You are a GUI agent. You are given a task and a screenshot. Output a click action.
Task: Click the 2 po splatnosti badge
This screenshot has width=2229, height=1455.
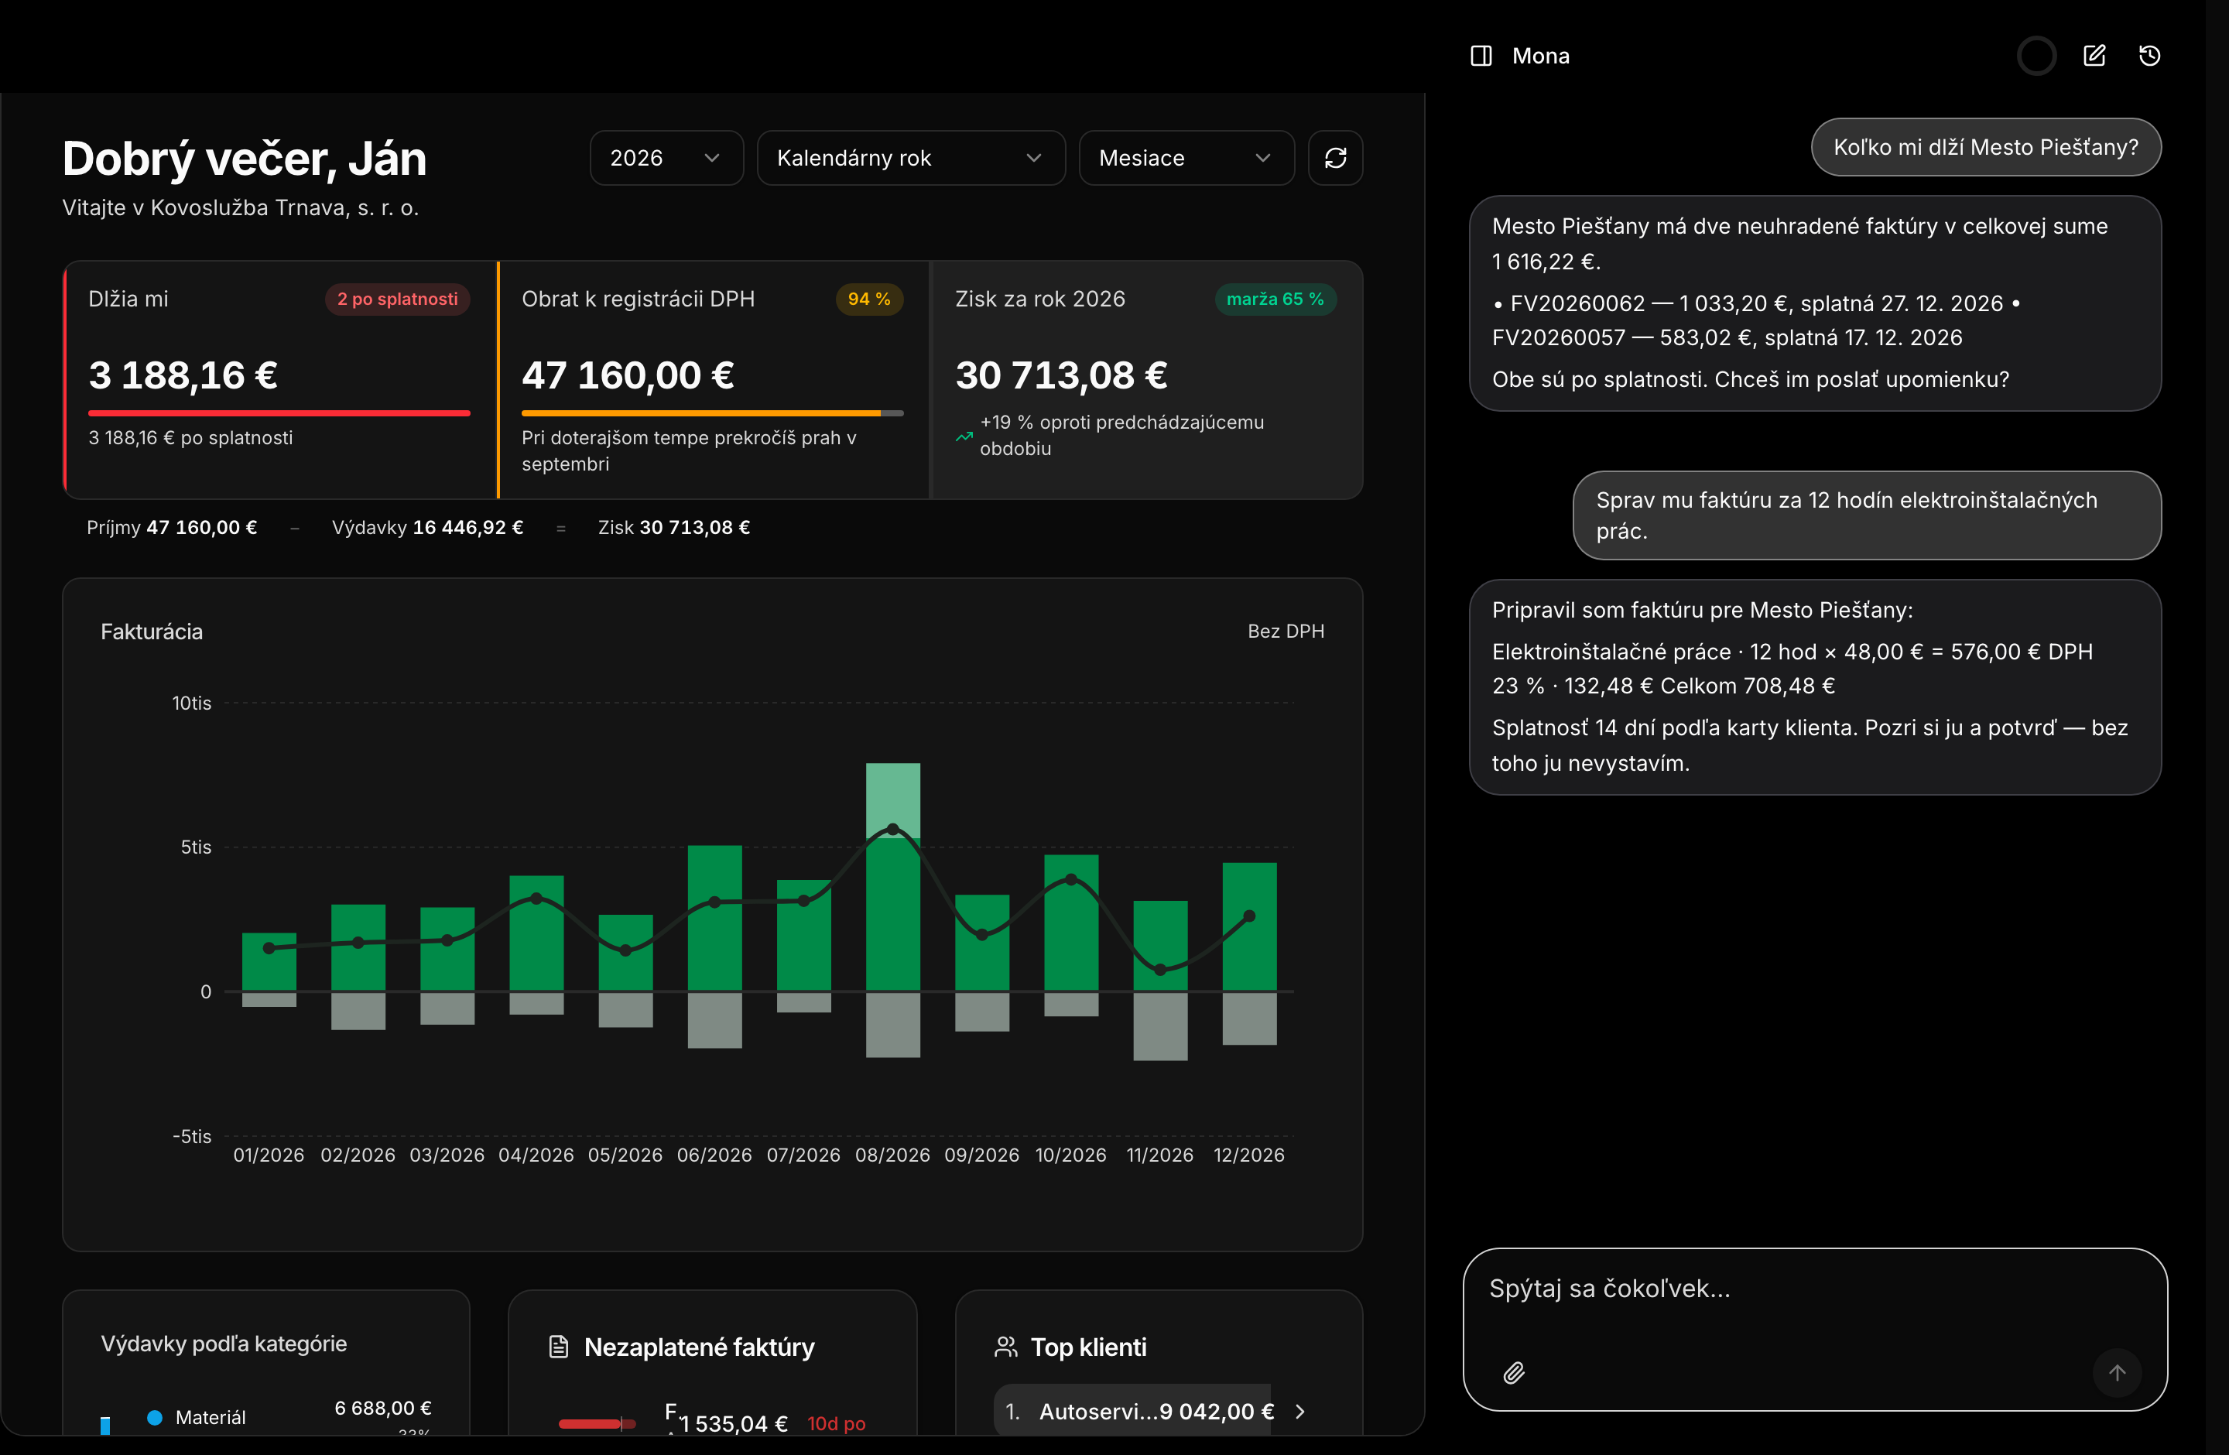pos(397,300)
